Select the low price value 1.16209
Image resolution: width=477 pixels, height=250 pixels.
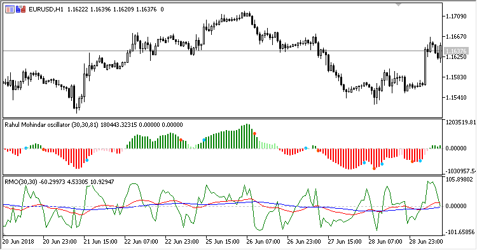pyautogui.click(x=123, y=10)
